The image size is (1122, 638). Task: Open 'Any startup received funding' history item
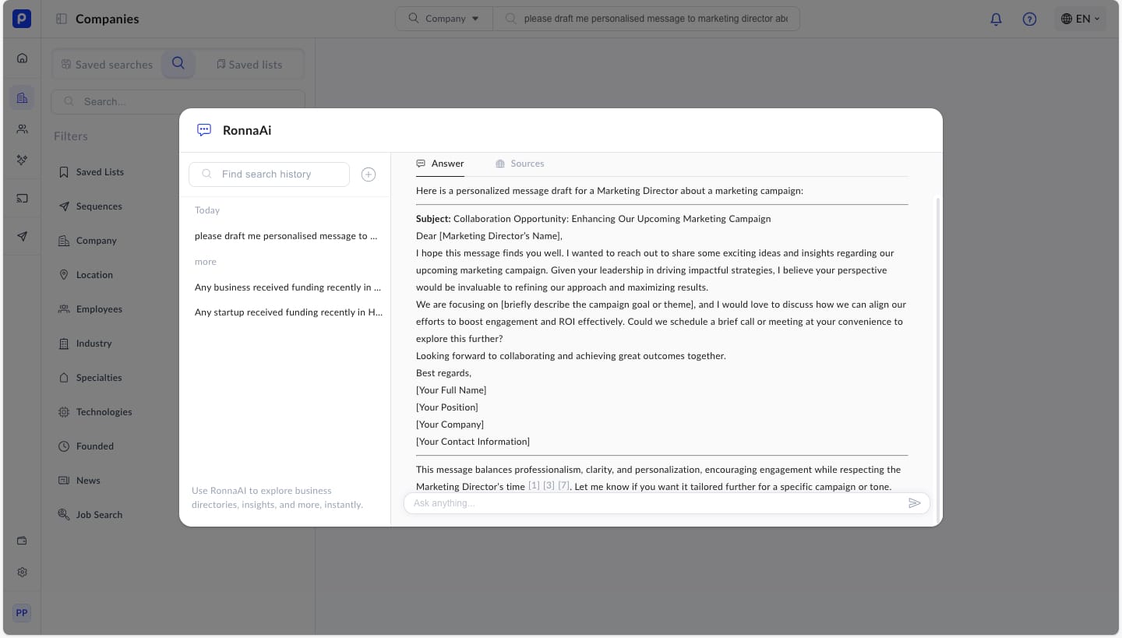click(288, 312)
